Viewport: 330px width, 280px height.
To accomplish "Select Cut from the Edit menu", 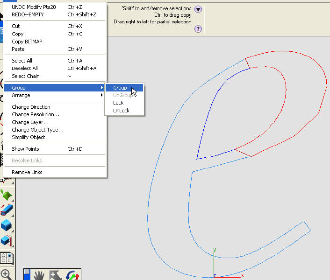I will click(x=55, y=26).
